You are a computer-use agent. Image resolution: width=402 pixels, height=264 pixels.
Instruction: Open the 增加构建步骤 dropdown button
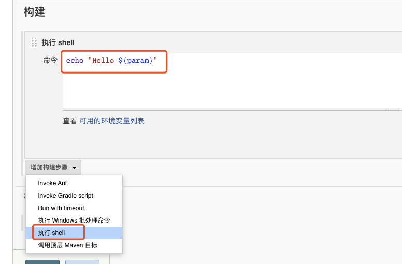pos(53,167)
